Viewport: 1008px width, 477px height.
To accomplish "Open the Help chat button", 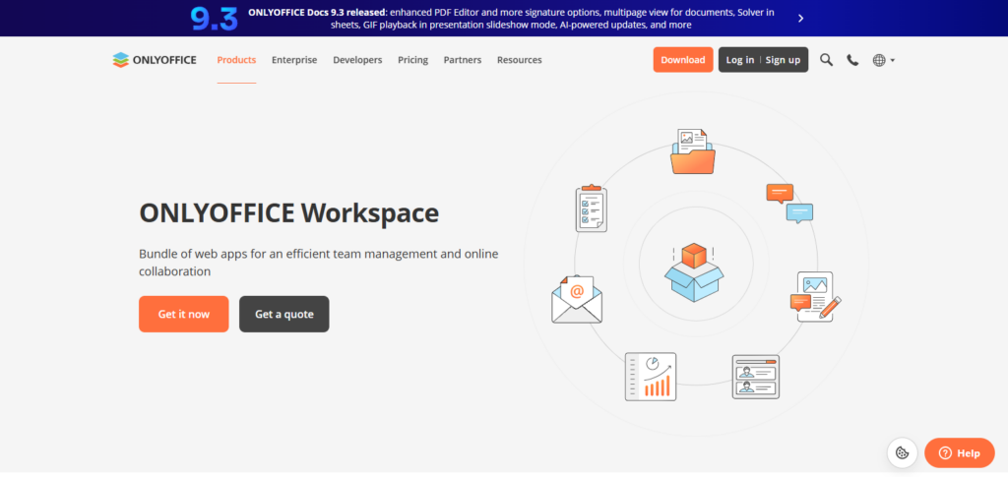I will [959, 452].
